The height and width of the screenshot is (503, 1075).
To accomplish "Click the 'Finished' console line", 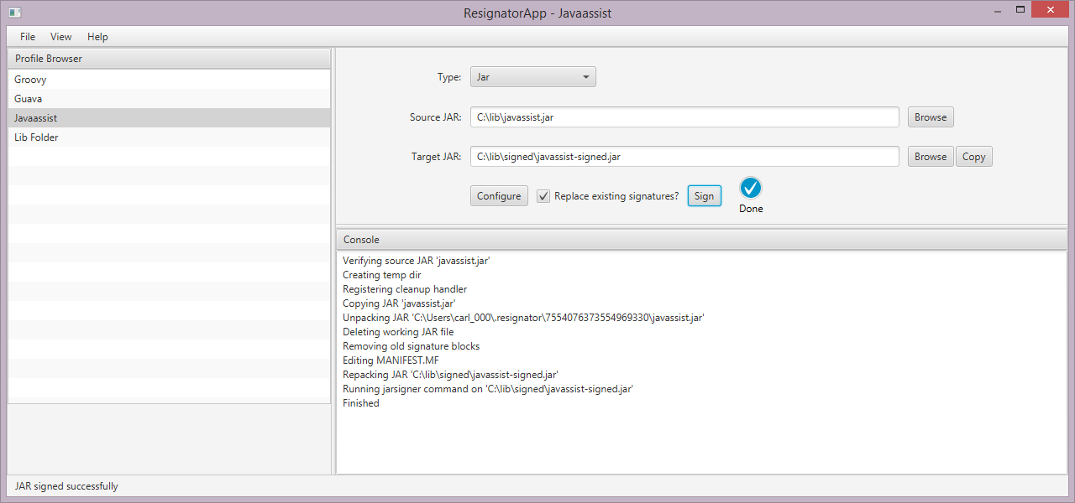I will (x=361, y=403).
